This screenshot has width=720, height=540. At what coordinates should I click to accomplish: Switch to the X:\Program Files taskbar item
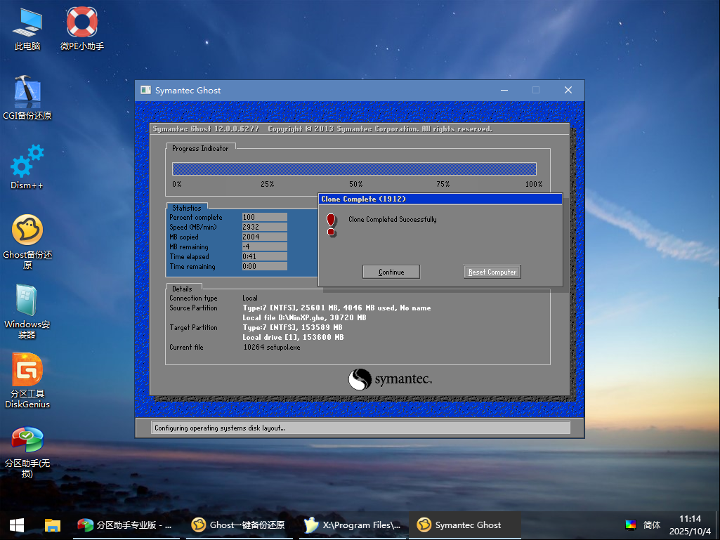[x=353, y=525]
